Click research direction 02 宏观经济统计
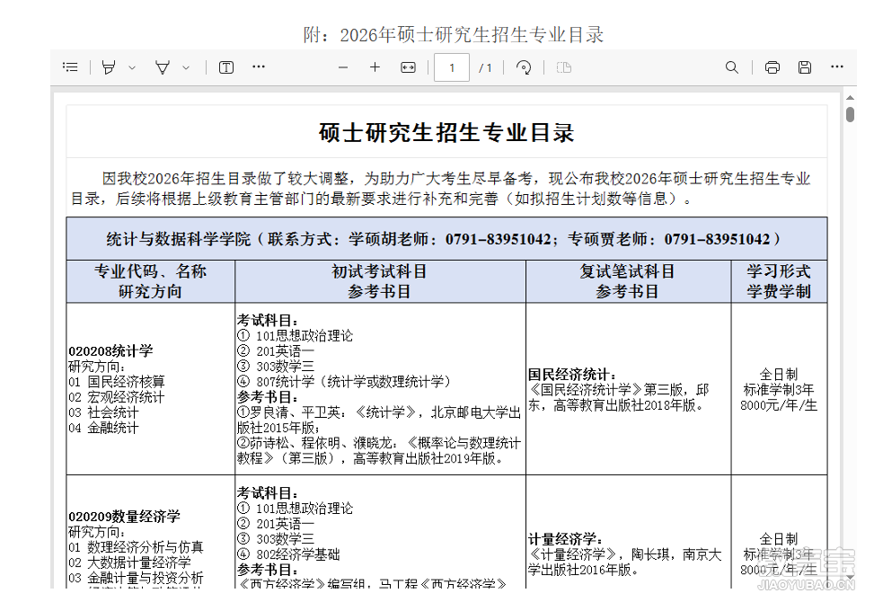This screenshot has height=611, width=874. point(117,397)
